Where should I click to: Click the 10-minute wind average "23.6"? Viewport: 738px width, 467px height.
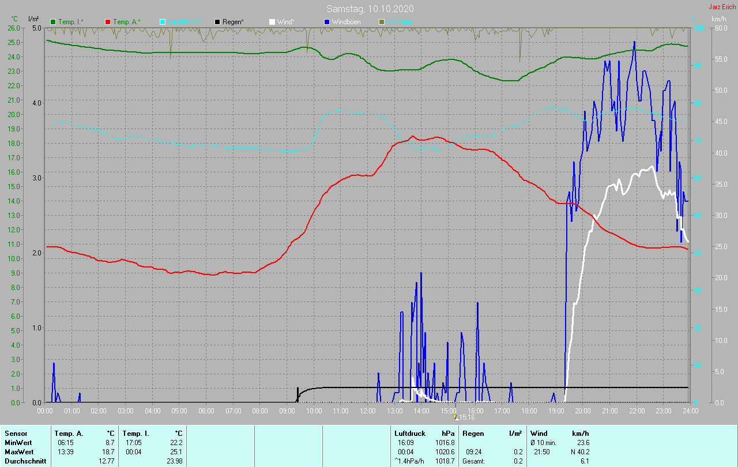pyautogui.click(x=583, y=443)
